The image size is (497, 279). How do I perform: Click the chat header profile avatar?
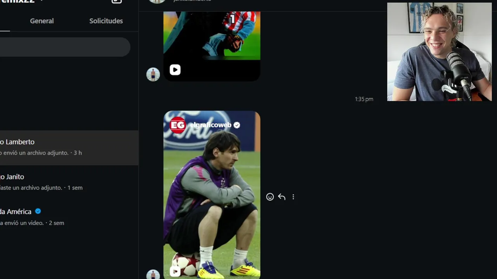click(157, 1)
